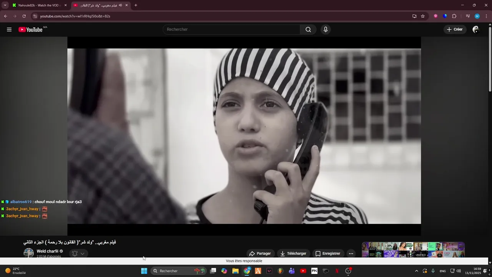Open Netflix from the taskbar
The height and width of the screenshot is (277, 492).
coord(337,271)
